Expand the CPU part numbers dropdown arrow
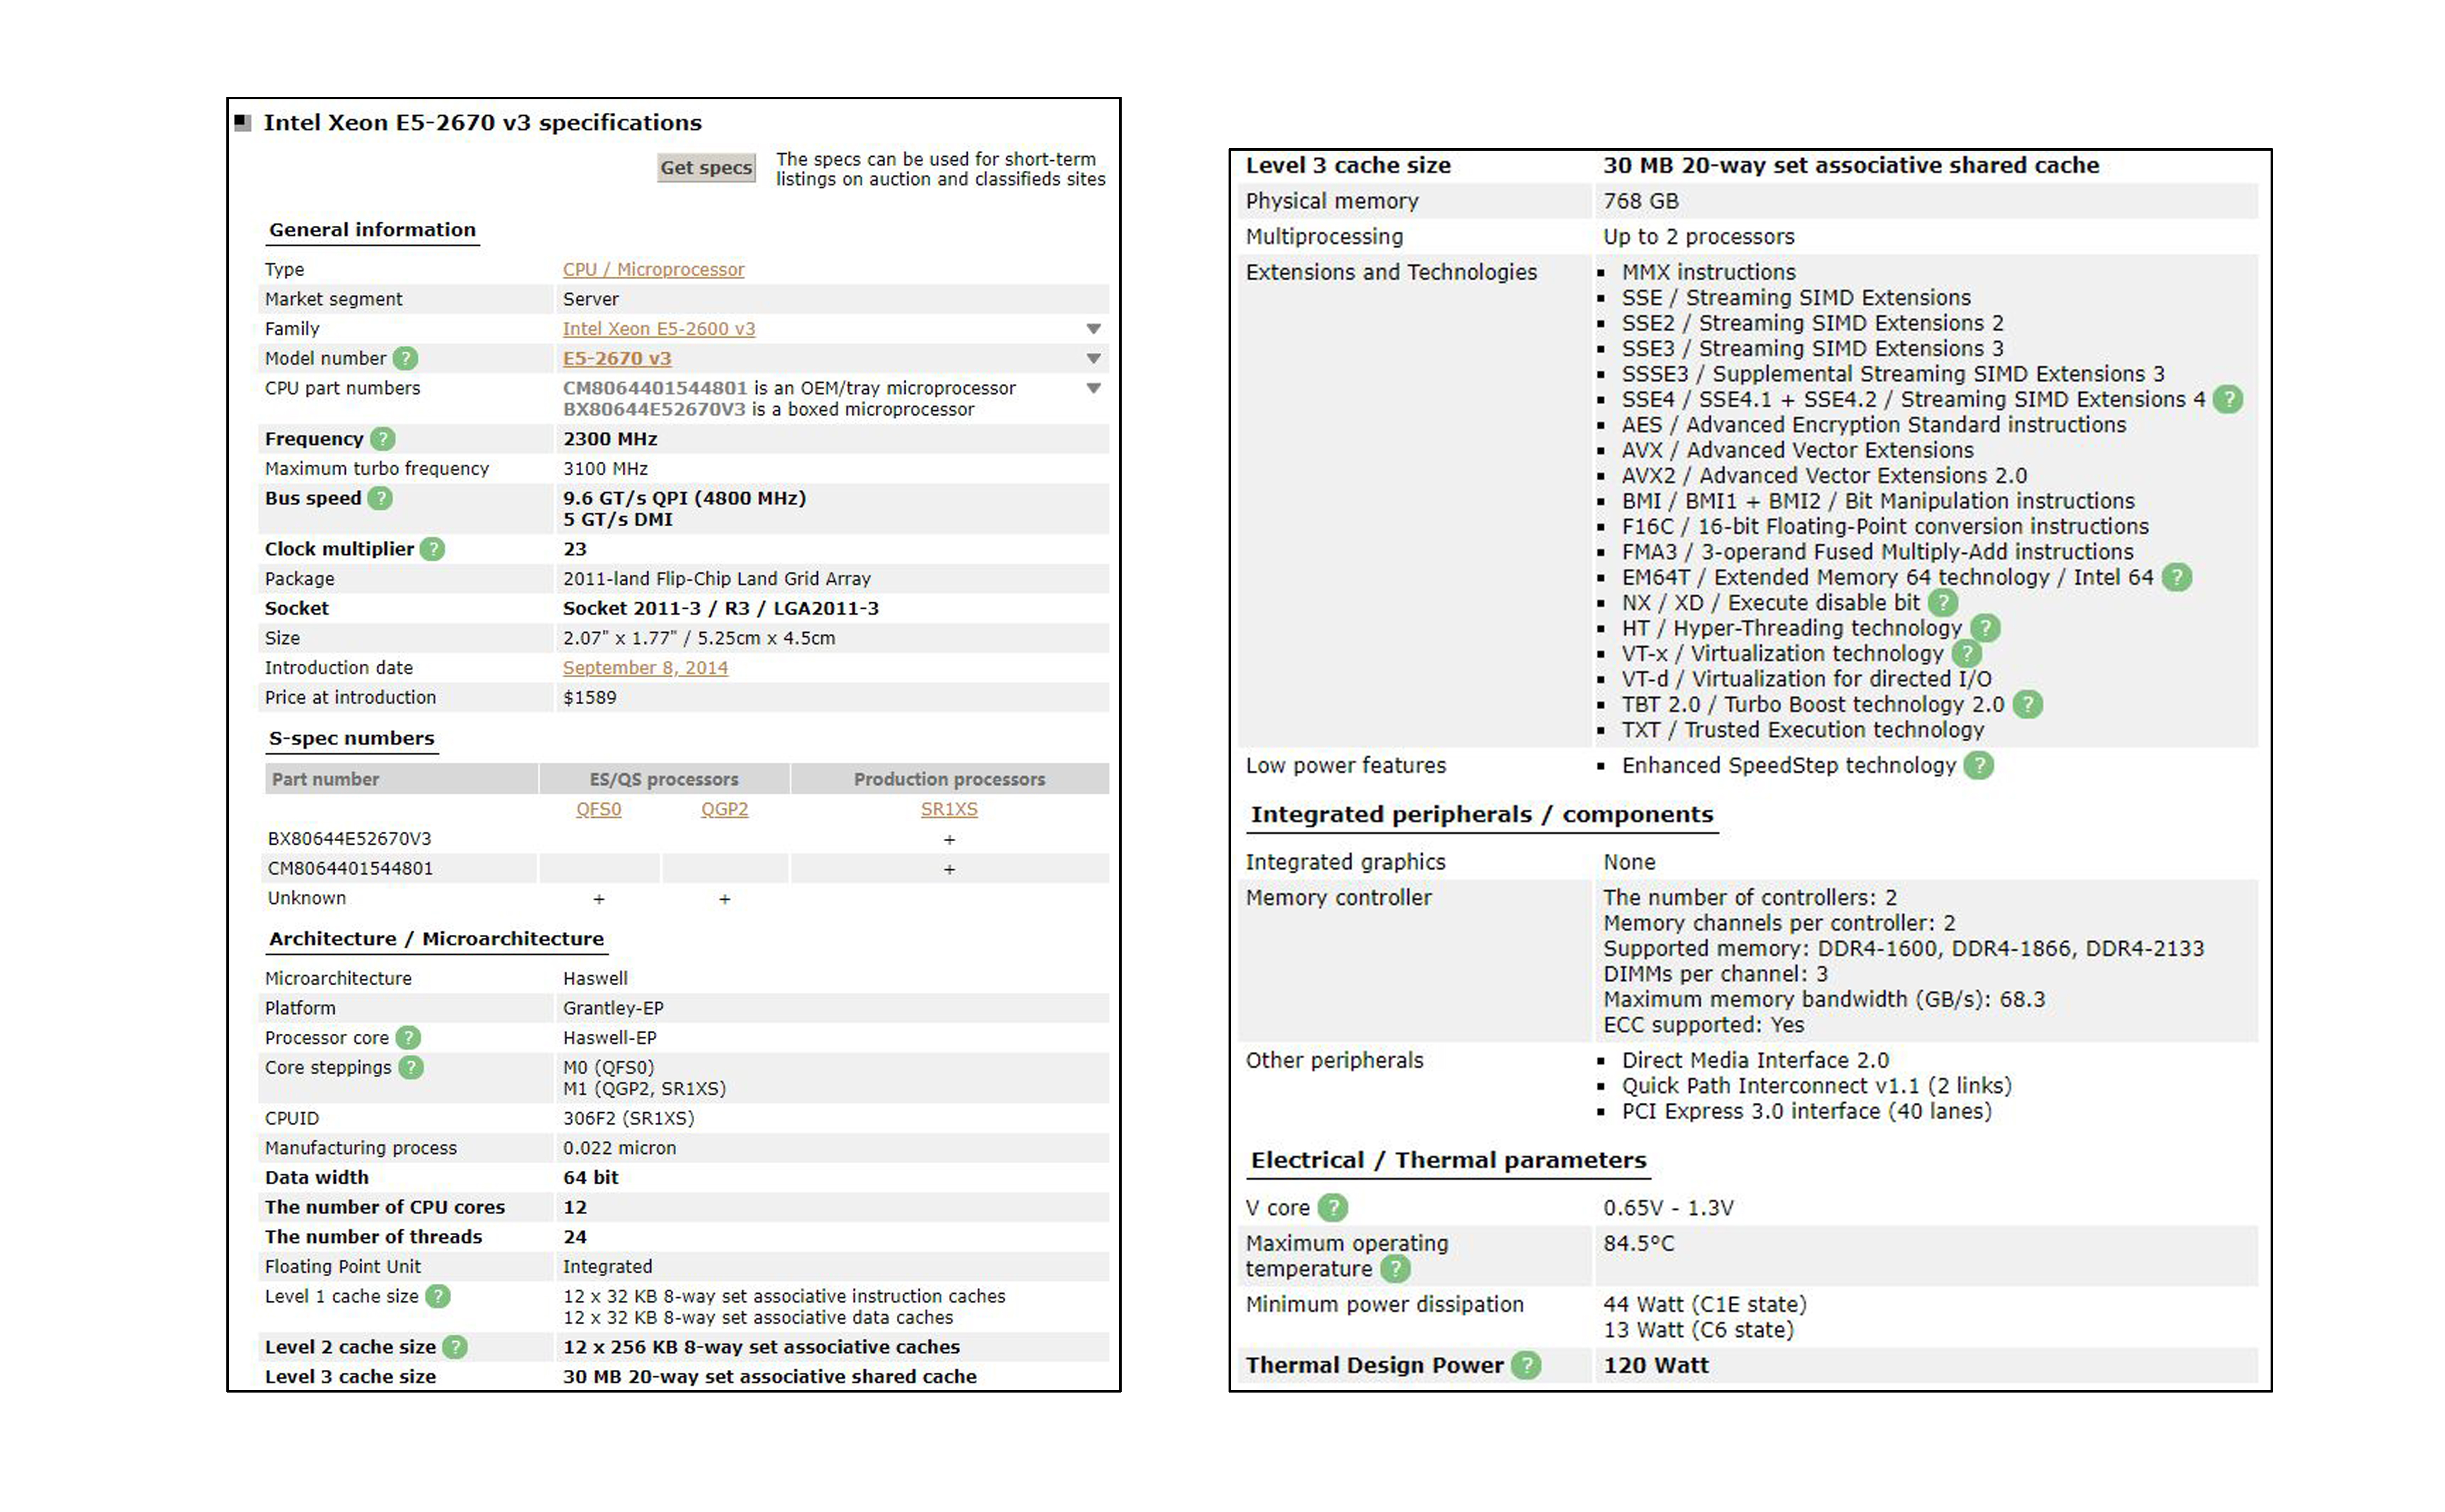Image resolution: width=2445 pixels, height=1512 pixels. pos(1093,388)
